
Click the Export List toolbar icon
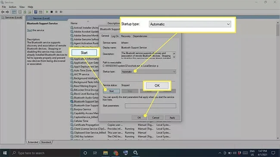pos(29,12)
